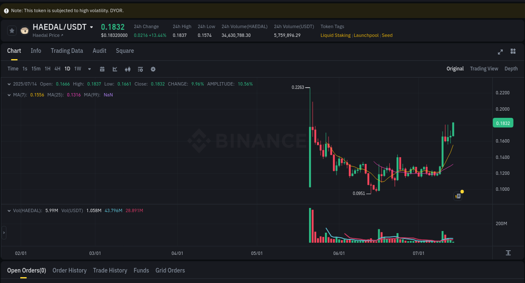Open the candlestick chart type icon

[x=128, y=69]
